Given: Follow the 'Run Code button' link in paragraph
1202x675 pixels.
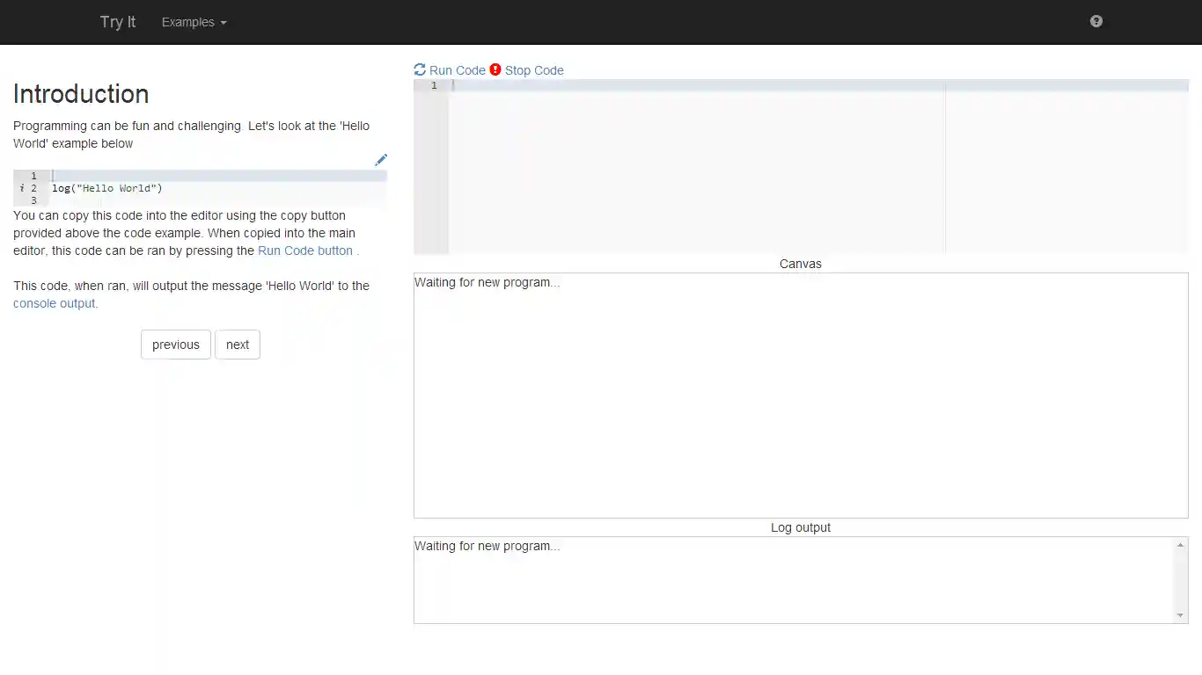Looking at the screenshot, I should pos(304,250).
